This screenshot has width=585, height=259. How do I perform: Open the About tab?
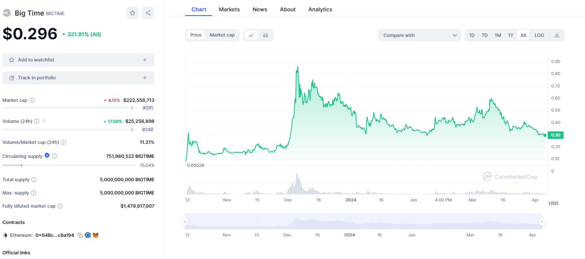pos(288,9)
